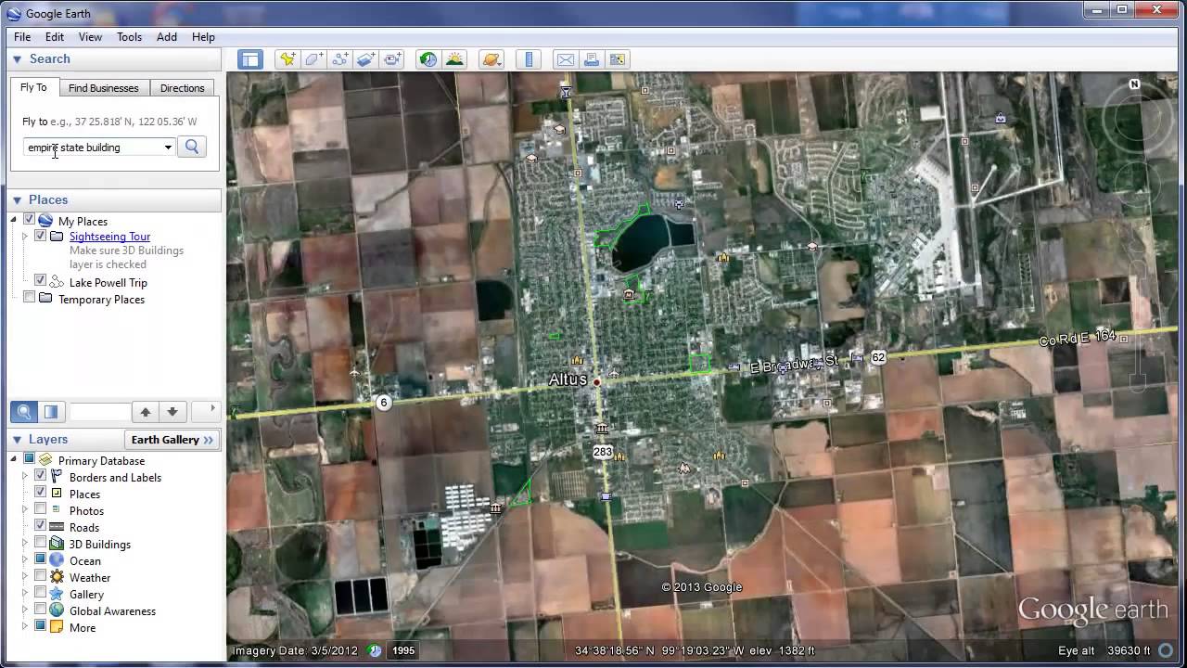Viewport: 1187px width, 668px height.
Task: Select the ruler measurement tool
Action: pyautogui.click(x=528, y=59)
